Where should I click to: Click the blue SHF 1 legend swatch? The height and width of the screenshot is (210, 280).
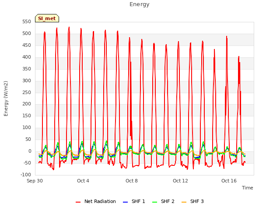126,202
